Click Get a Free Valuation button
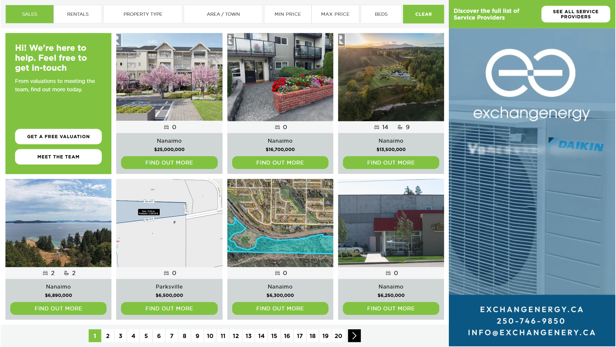 click(x=58, y=137)
